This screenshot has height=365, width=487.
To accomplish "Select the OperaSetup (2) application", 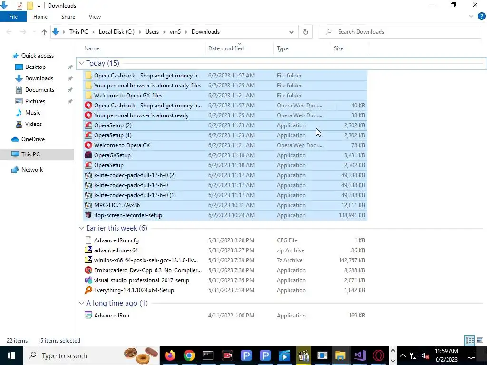I will tap(225, 125).
